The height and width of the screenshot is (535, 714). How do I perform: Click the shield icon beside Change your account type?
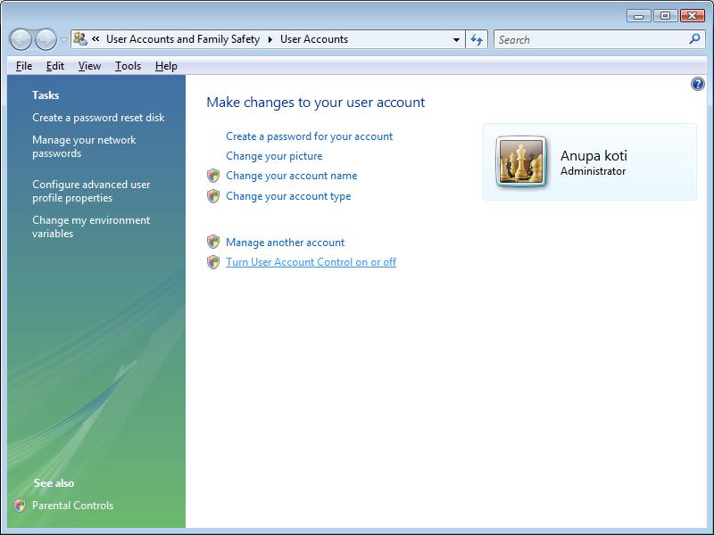pos(212,196)
